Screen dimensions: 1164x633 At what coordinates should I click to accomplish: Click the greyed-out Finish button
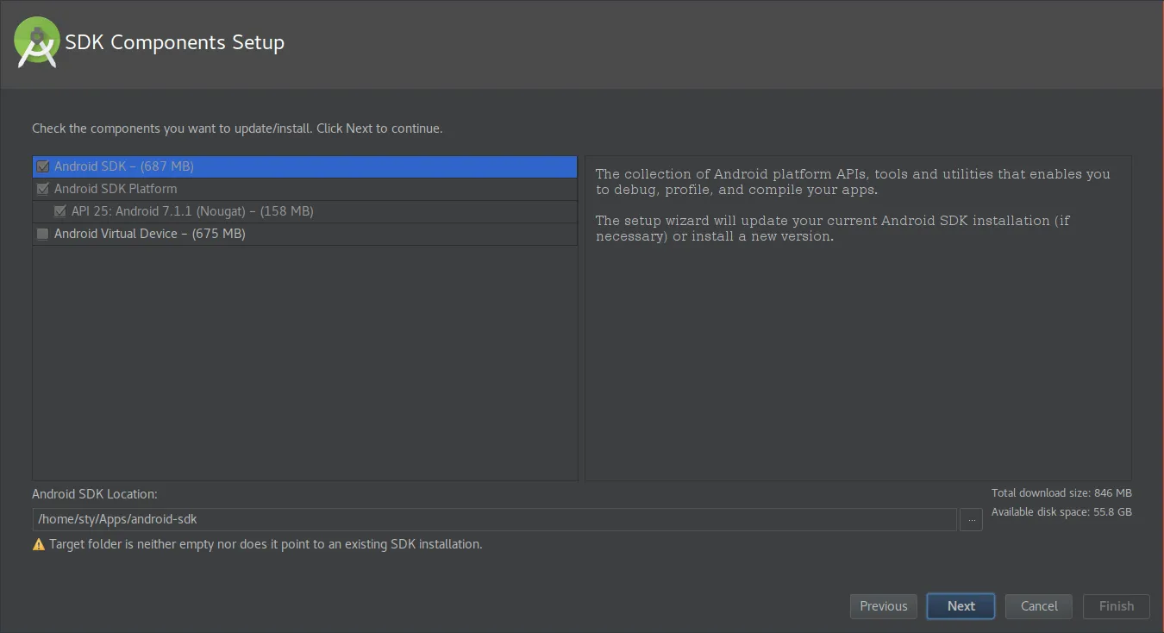(x=1116, y=606)
